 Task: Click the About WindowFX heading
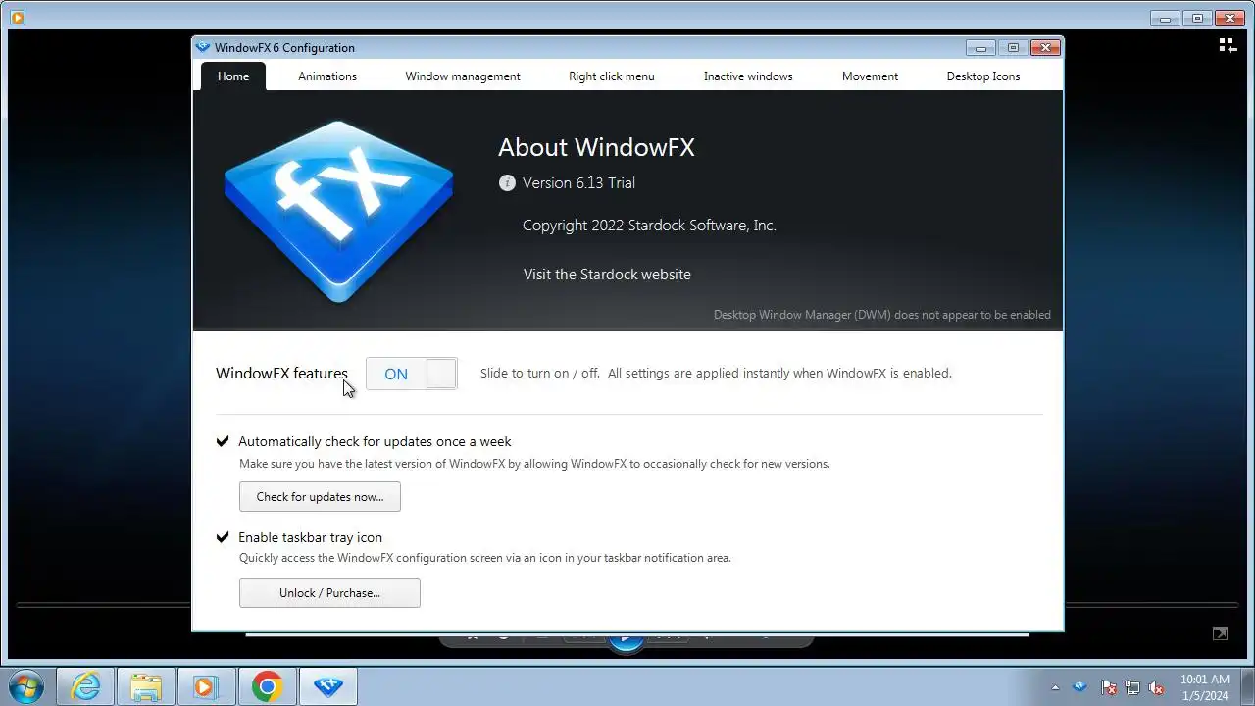click(x=596, y=148)
